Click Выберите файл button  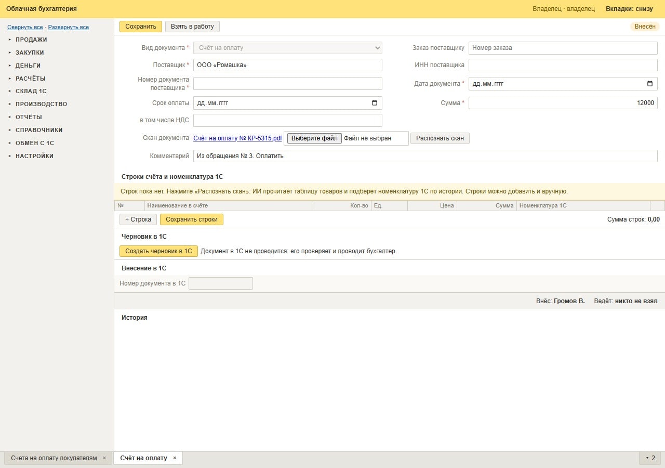(314, 138)
